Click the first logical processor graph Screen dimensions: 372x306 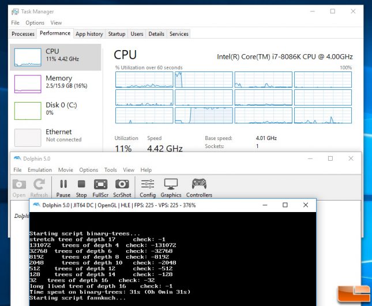144,80
